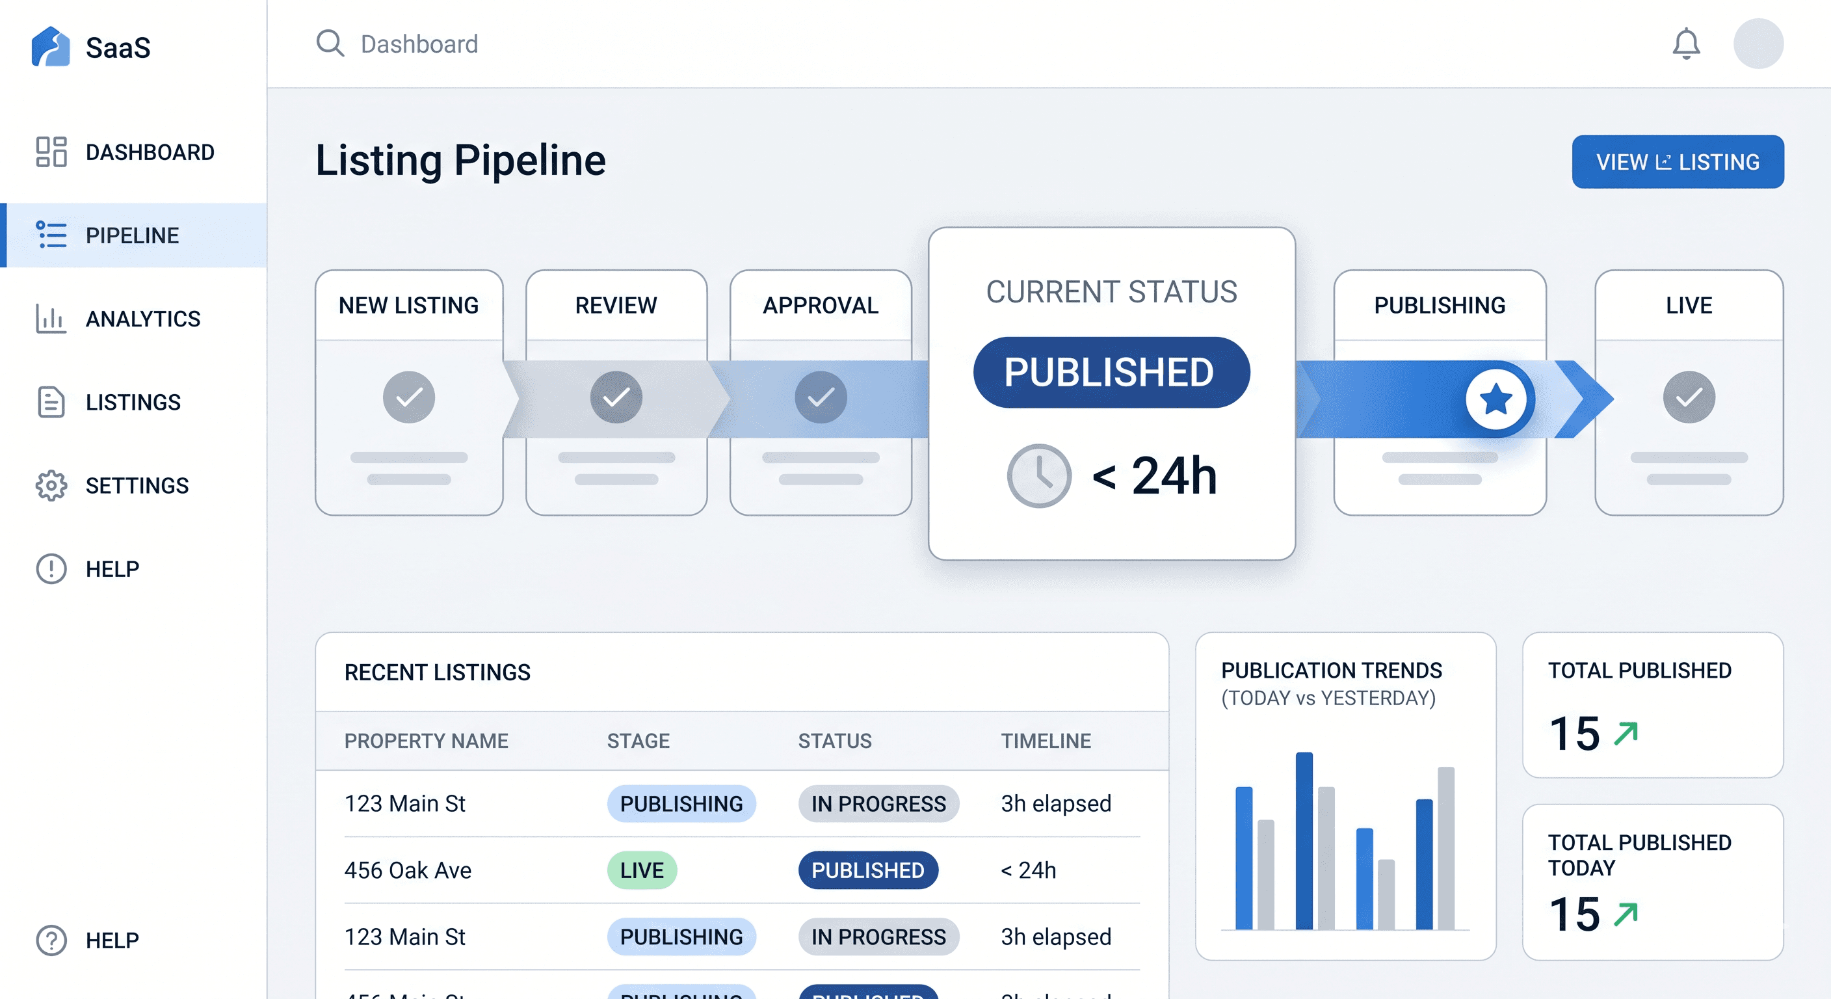Select the REVIEW stage card header
Viewport: 1831px width, 999px height.
click(x=616, y=305)
